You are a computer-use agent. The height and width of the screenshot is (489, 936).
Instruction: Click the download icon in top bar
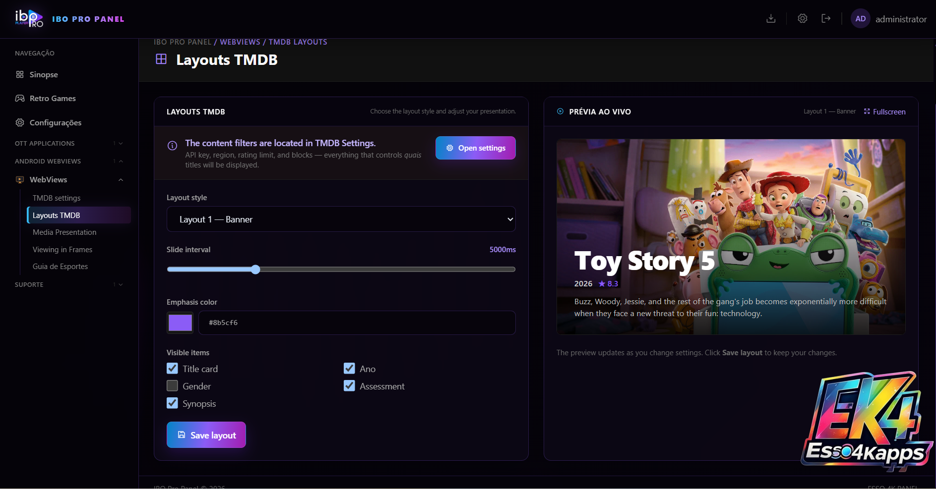[x=771, y=19]
